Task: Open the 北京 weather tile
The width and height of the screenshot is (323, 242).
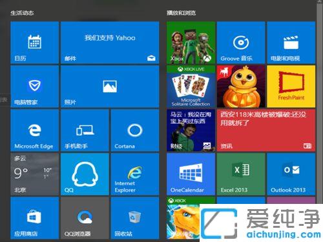Action: [x=34, y=174]
